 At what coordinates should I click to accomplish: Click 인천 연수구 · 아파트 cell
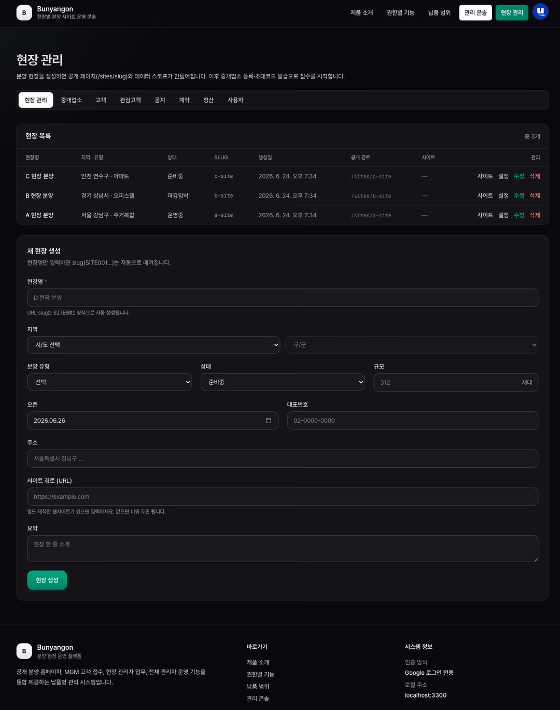(x=105, y=176)
